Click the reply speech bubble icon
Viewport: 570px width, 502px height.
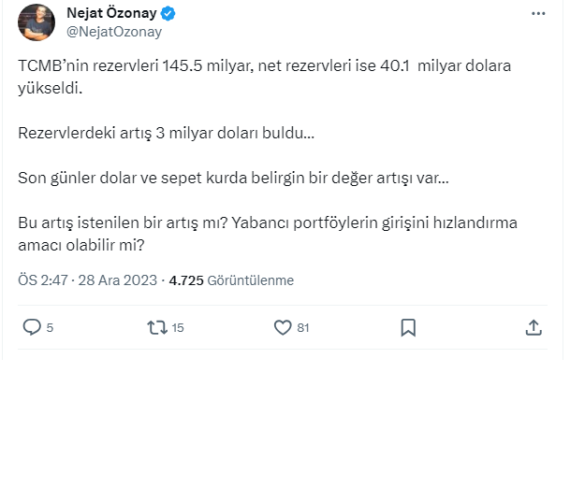pos(31,327)
